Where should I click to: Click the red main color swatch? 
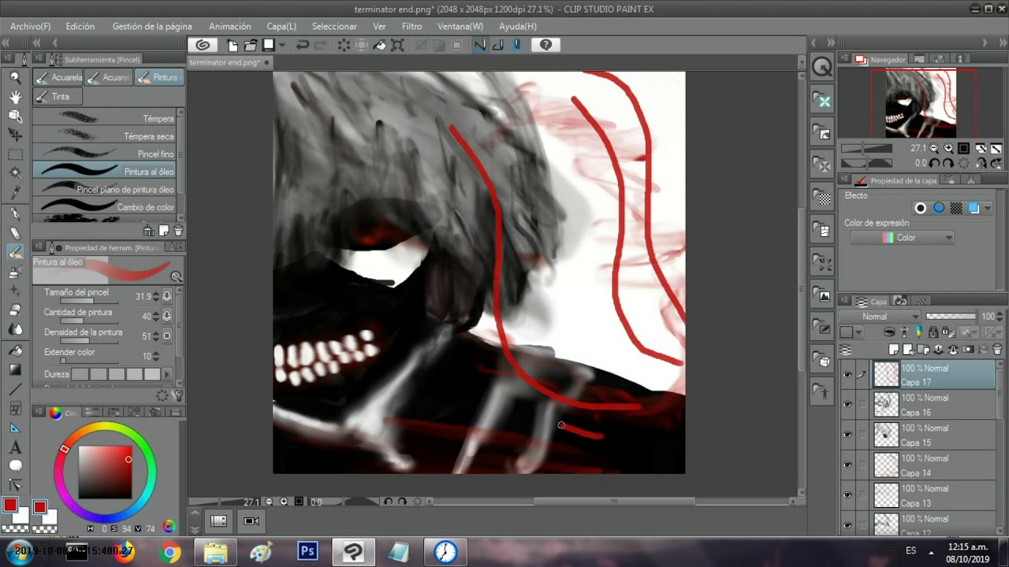10,505
